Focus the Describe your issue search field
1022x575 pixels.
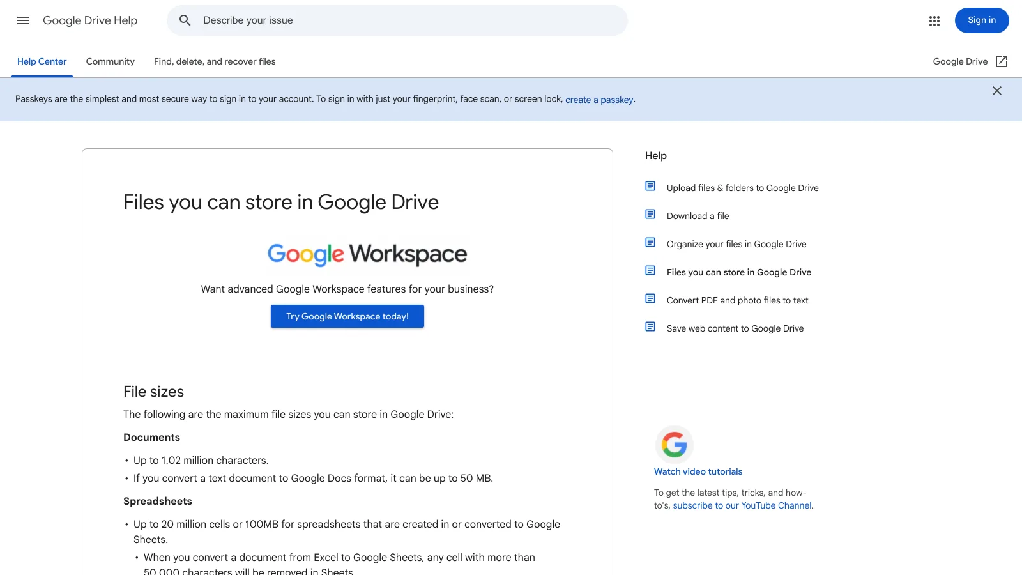coord(397,20)
